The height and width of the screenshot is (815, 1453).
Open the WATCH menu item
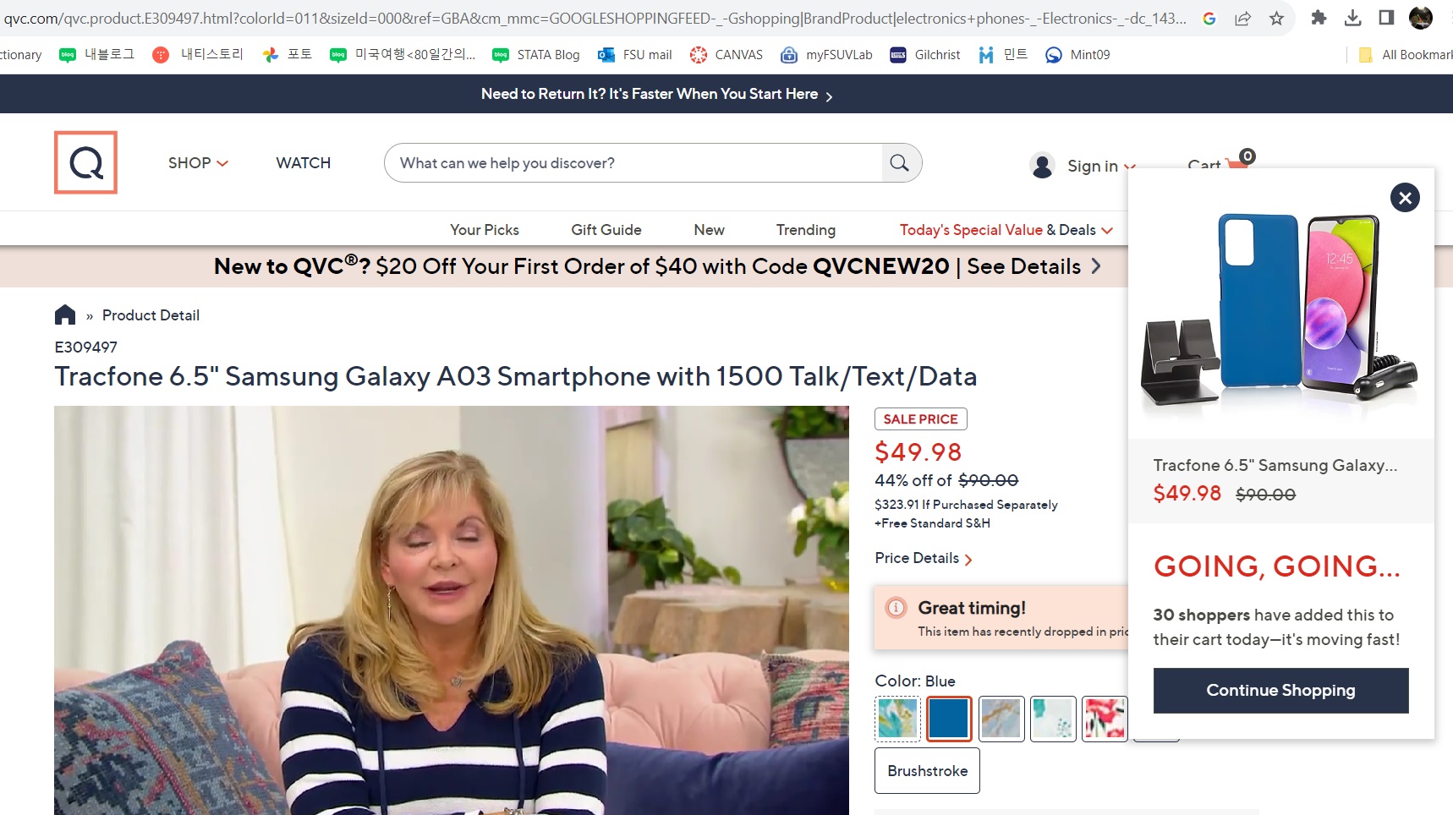coord(303,163)
